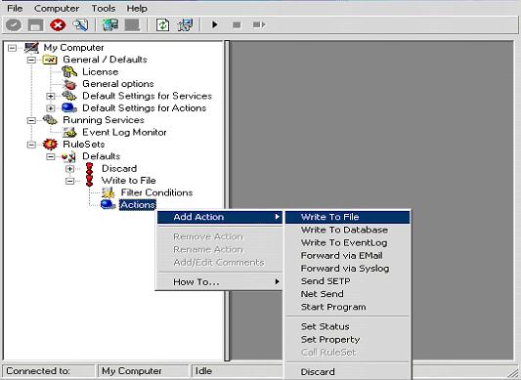
Task: Click the red X delete toolbar icon
Action: pos(58,25)
